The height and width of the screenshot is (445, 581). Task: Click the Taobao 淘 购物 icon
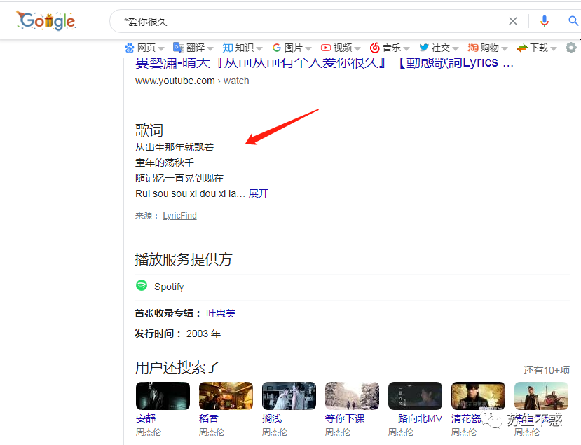pyautogui.click(x=473, y=48)
